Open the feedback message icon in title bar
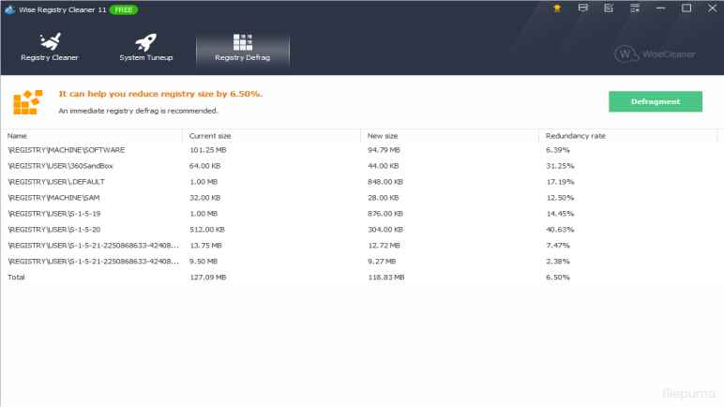This screenshot has width=724, height=407. [x=583, y=8]
